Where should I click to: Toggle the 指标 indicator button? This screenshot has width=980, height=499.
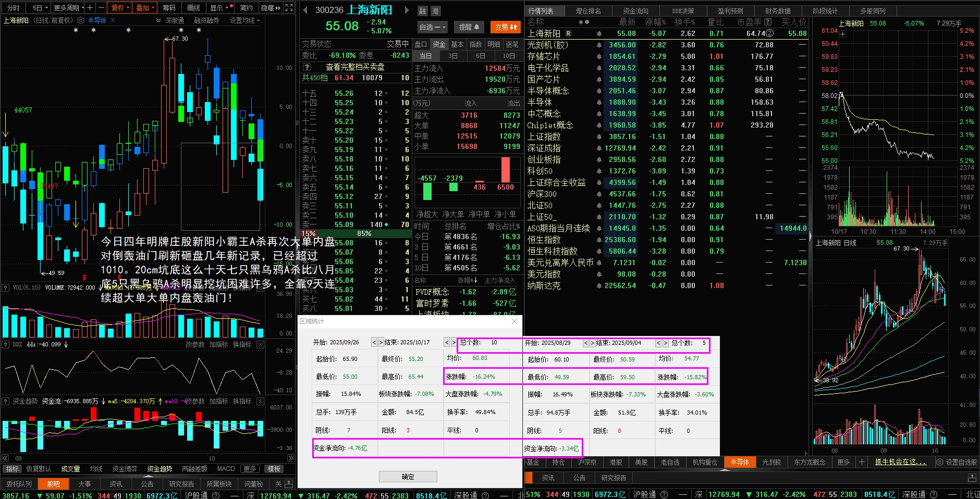(12, 469)
